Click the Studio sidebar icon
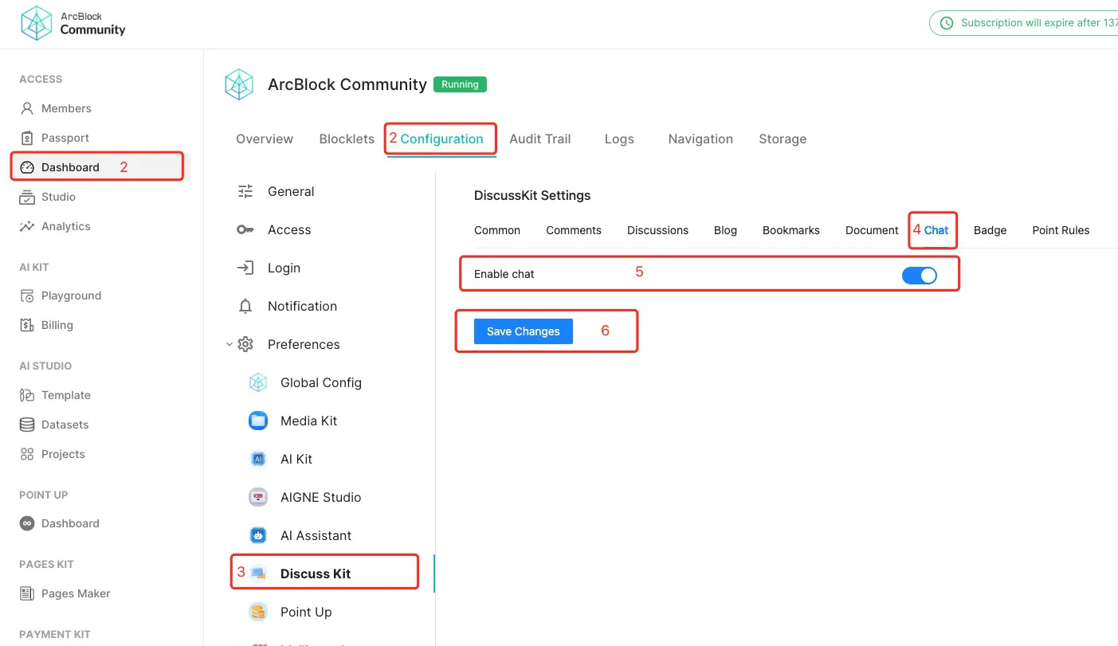Viewport: 1118px width, 646px height. [x=27, y=197]
